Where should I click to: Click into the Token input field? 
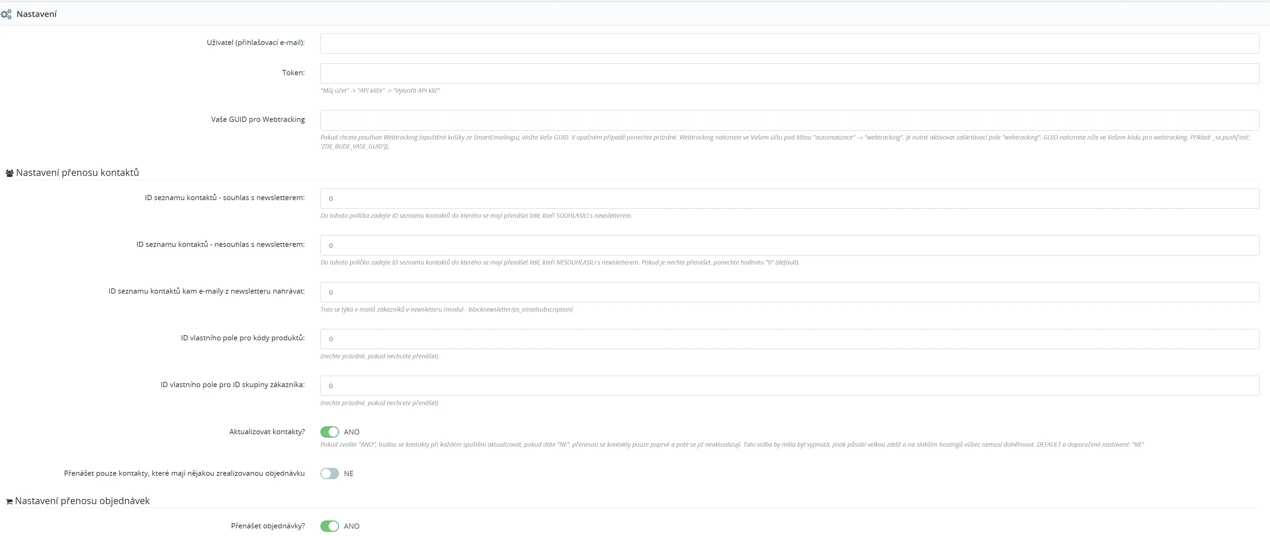point(789,73)
